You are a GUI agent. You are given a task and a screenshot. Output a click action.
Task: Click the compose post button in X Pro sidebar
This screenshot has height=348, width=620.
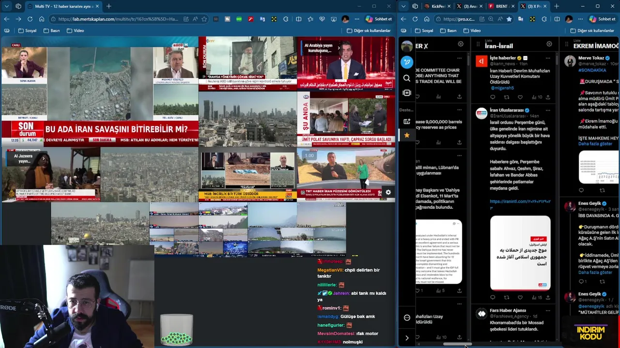407,62
